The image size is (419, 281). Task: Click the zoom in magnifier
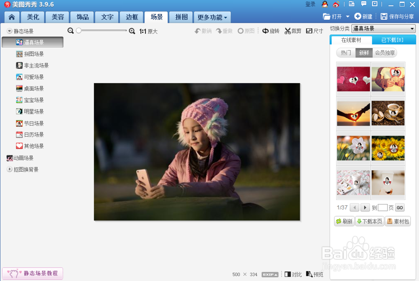(x=132, y=31)
